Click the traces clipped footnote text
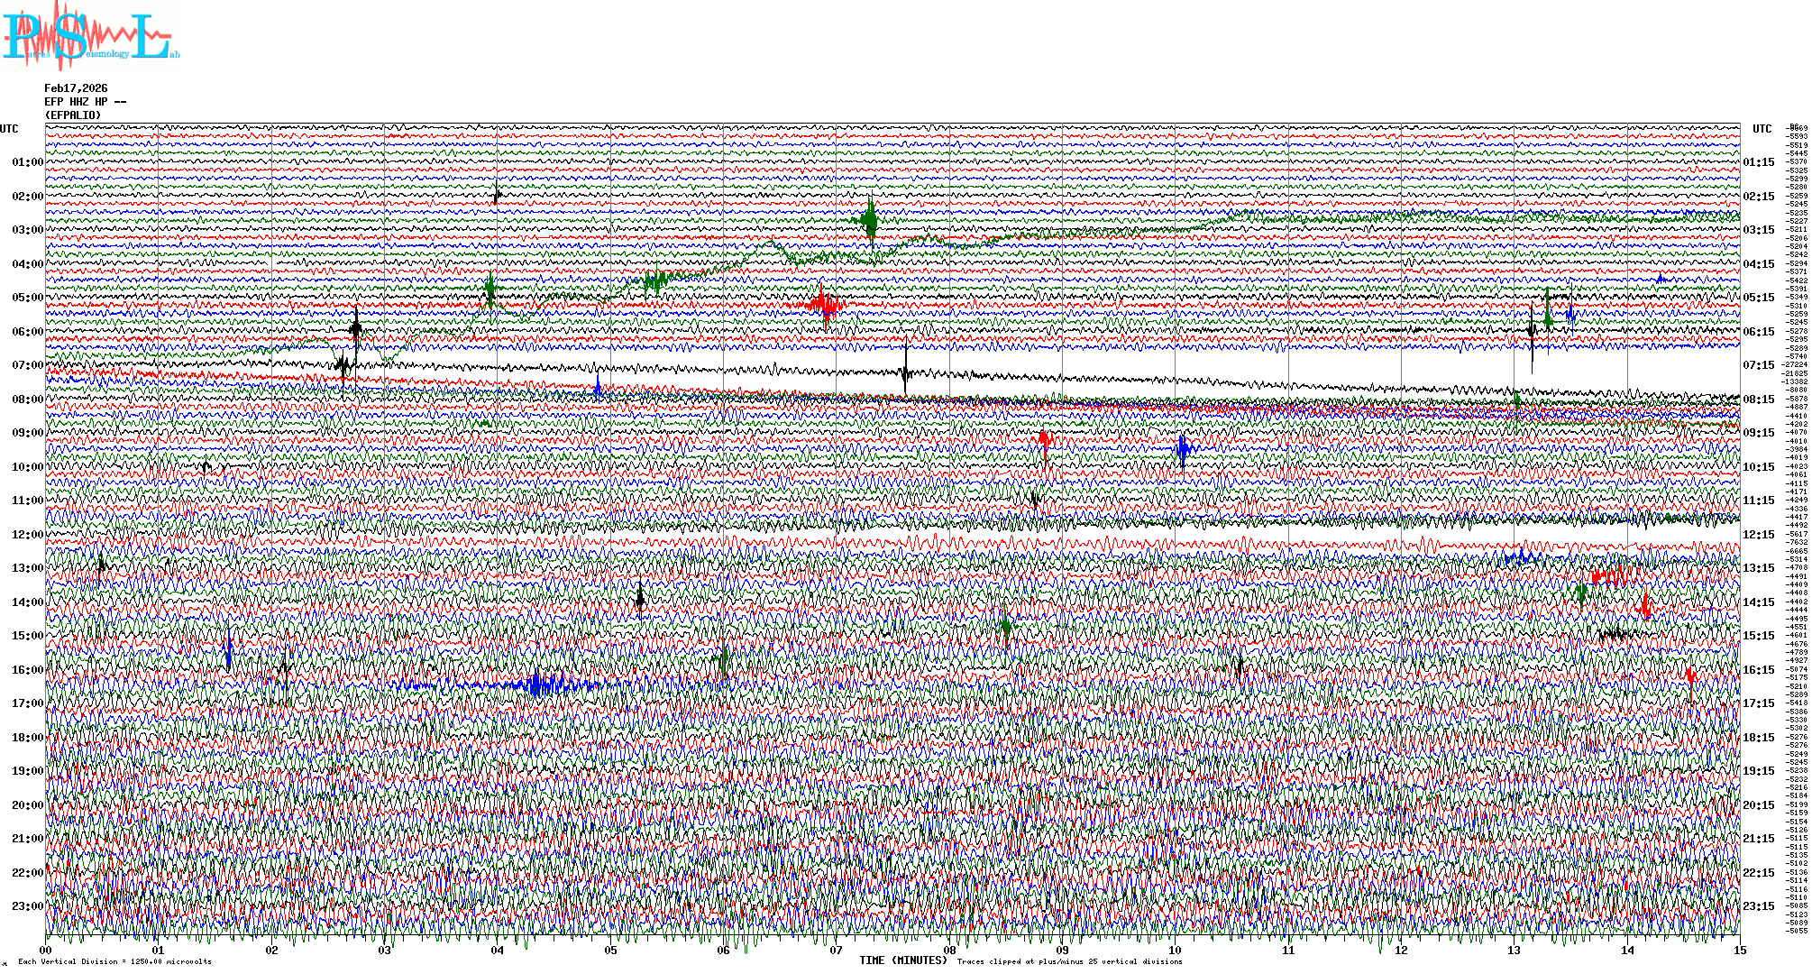The image size is (1812, 974). tap(1069, 961)
